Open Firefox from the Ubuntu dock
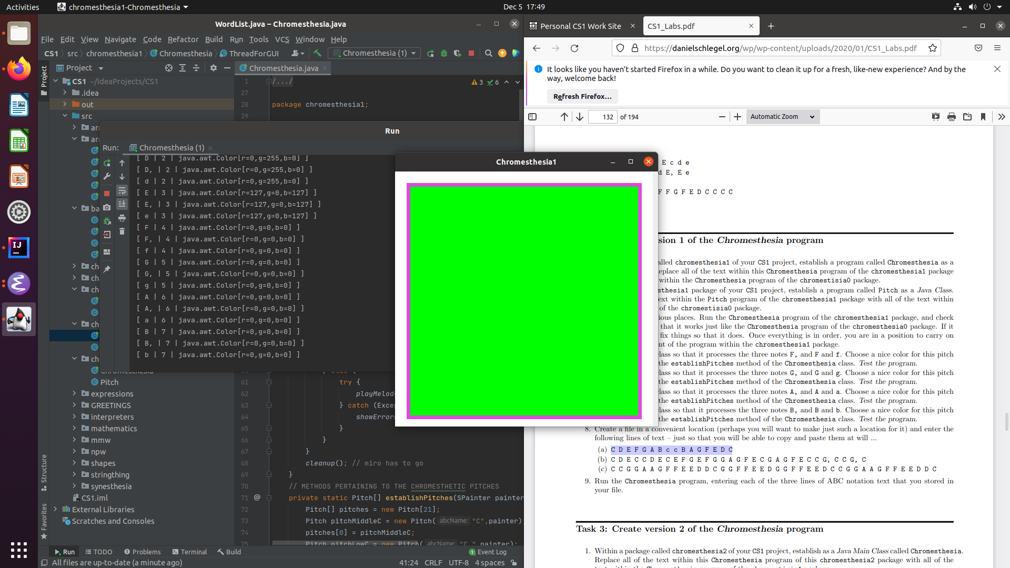Image resolution: width=1010 pixels, height=568 pixels. click(19, 68)
